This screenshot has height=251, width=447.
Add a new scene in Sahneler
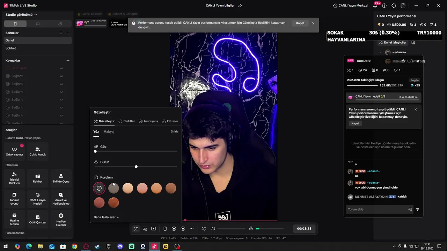coord(68,33)
